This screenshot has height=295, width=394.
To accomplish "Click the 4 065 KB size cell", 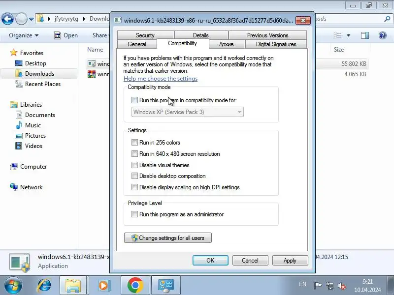I will pyautogui.click(x=355, y=74).
